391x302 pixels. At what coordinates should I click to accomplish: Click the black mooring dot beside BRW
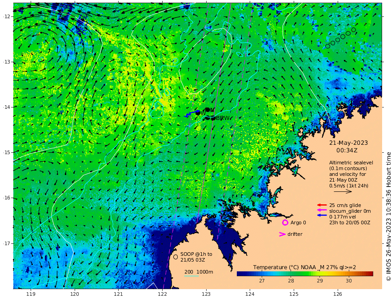point(213,118)
